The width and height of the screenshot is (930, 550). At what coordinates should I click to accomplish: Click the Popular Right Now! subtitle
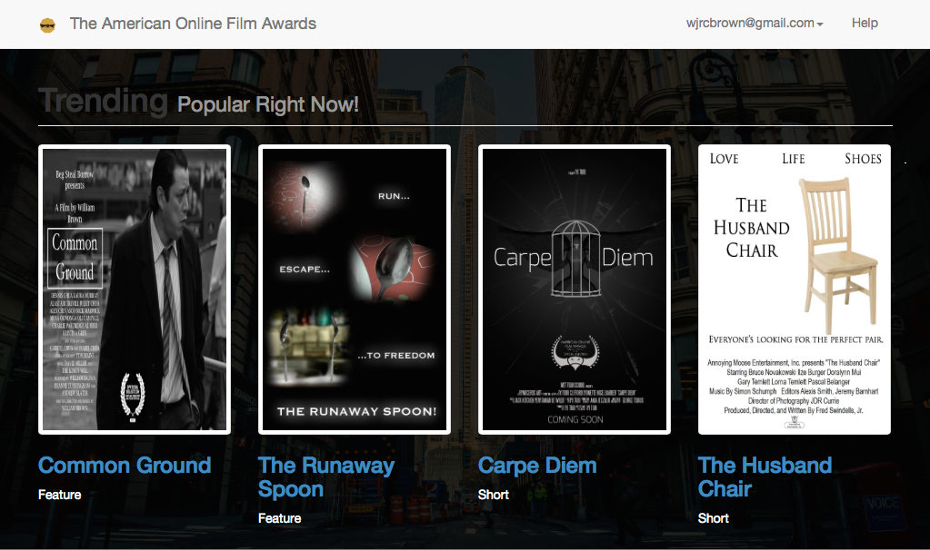[268, 104]
